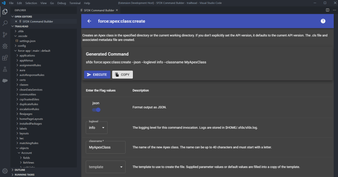Open the Terminal menu
This screenshot has height=177, width=338.
tap(75, 3)
